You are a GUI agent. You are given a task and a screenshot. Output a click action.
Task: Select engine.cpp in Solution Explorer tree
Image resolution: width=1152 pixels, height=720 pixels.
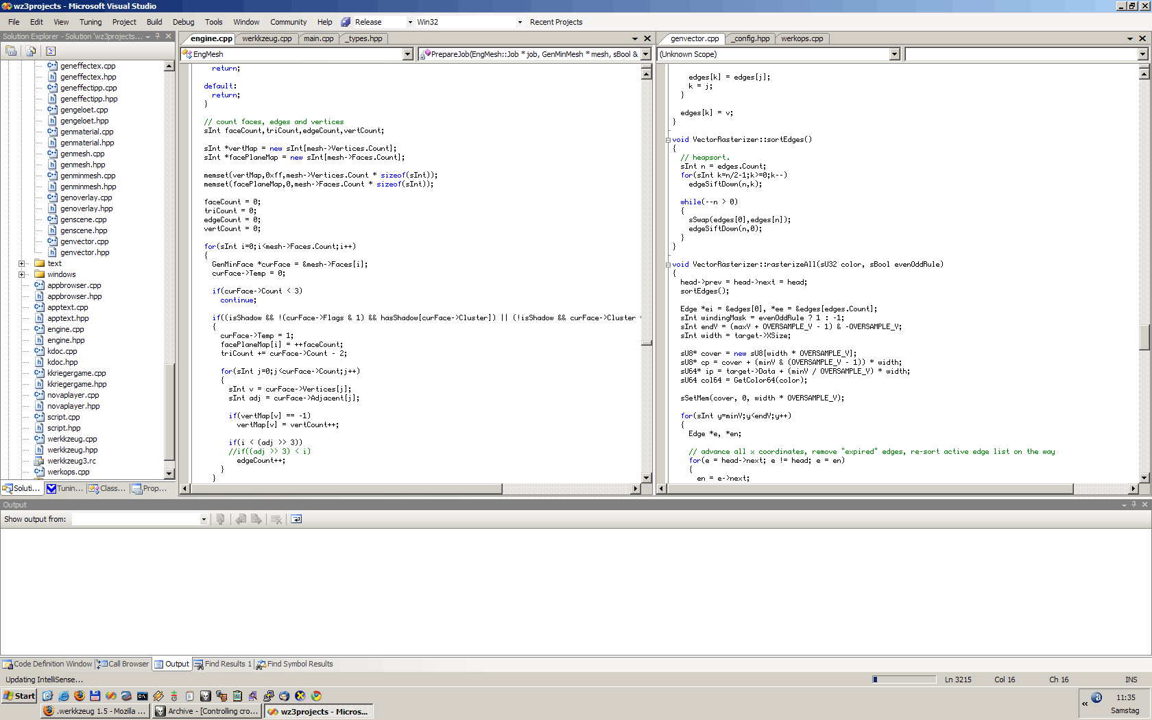click(65, 329)
